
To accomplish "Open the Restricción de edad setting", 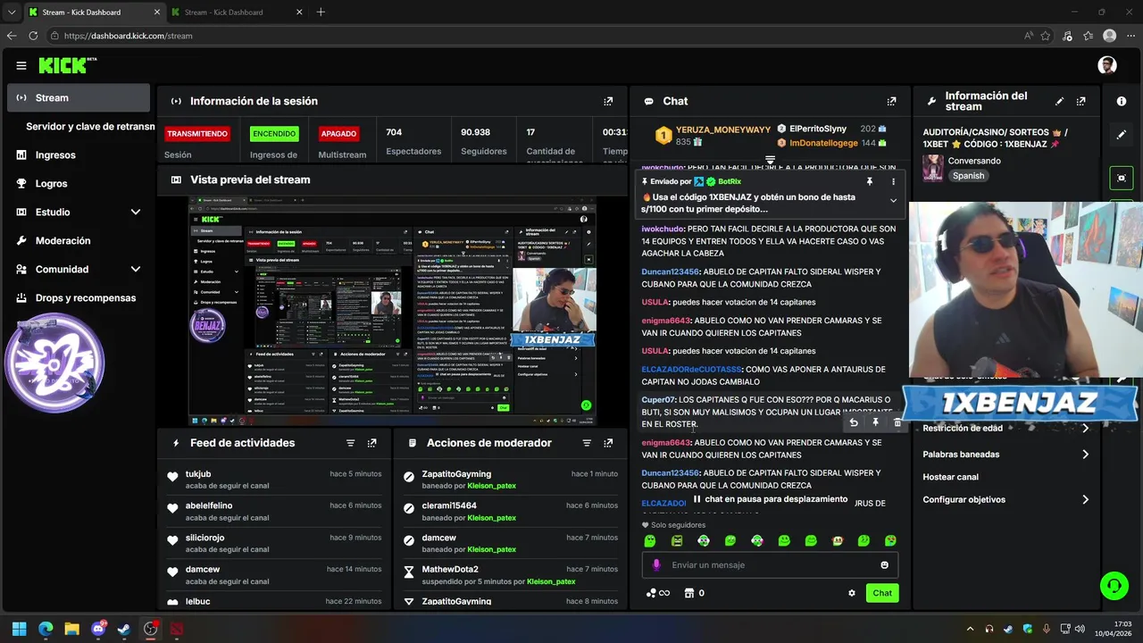I will (x=1006, y=428).
